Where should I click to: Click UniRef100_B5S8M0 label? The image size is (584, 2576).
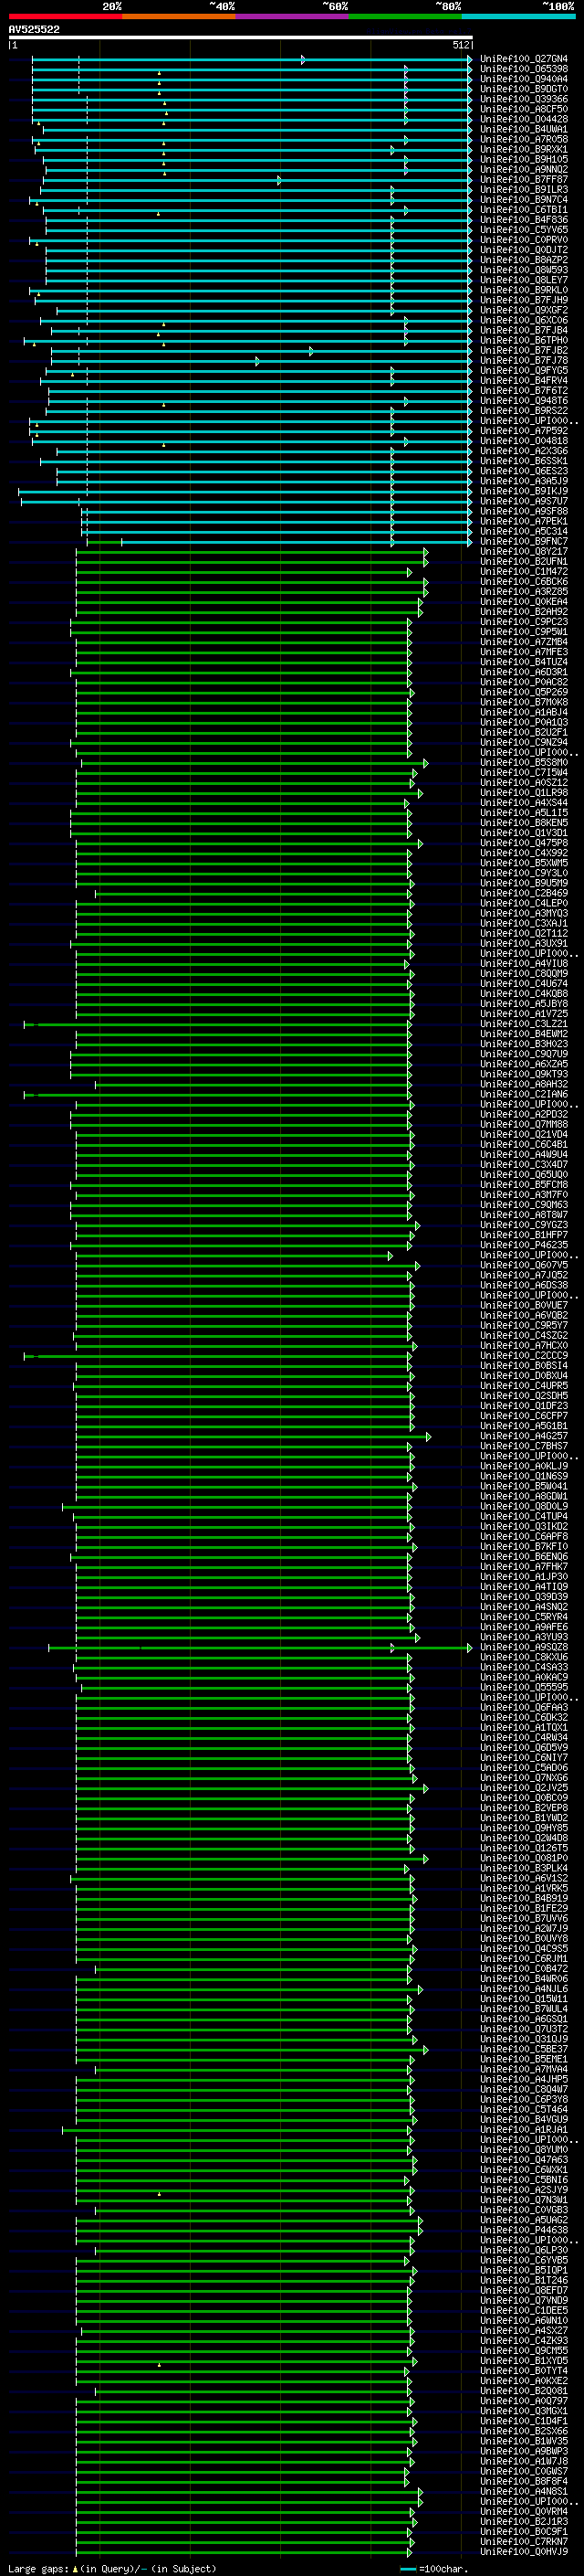(x=524, y=762)
